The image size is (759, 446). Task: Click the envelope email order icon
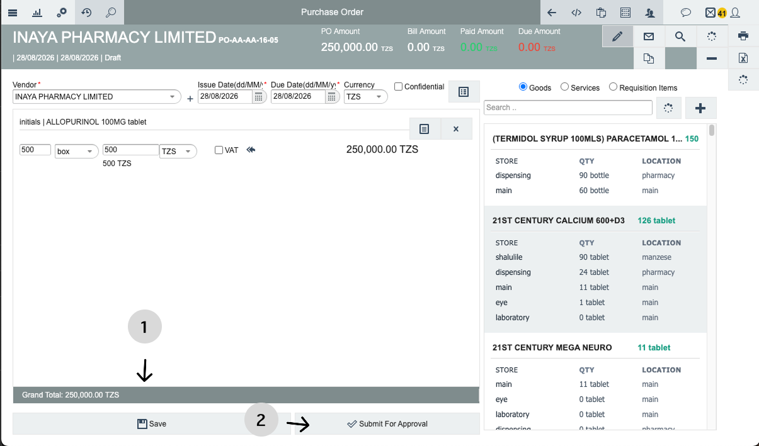click(x=649, y=36)
